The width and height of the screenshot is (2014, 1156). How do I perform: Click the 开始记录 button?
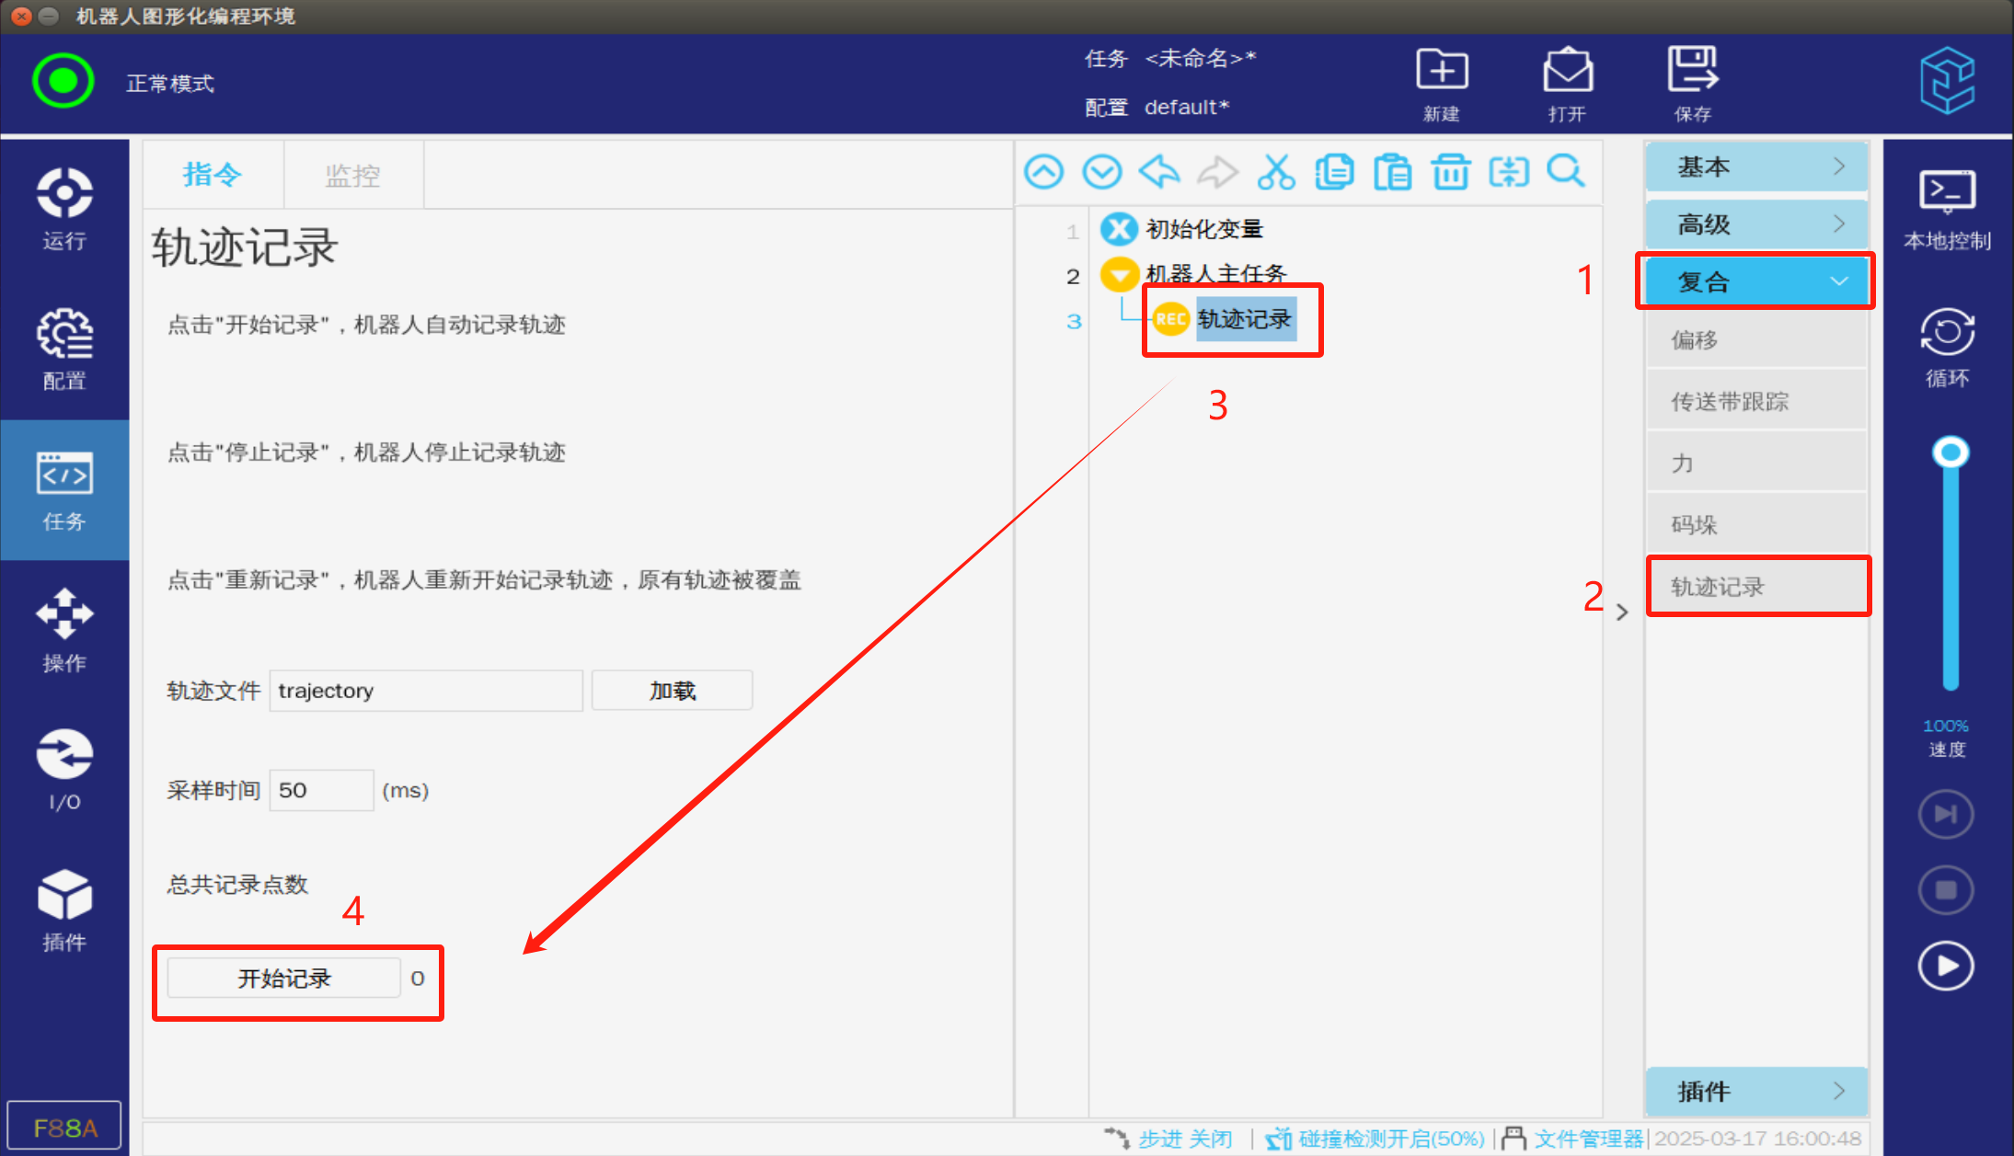[283, 979]
